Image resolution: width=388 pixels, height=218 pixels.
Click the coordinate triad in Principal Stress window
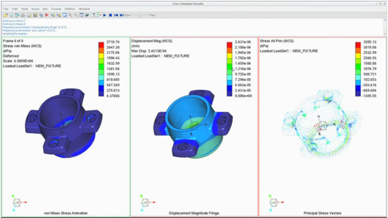coord(274,202)
